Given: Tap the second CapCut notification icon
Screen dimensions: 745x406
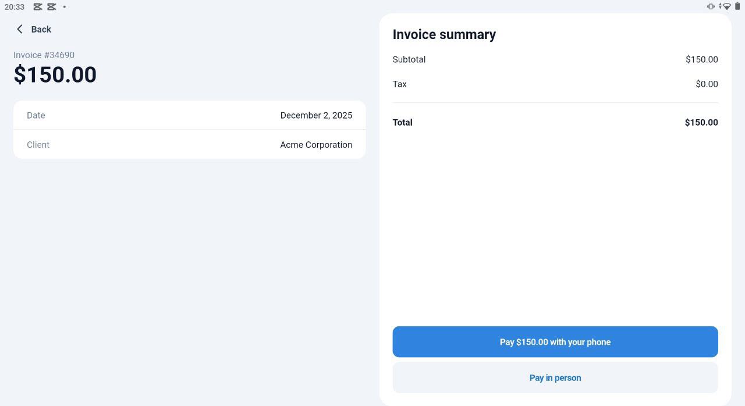Looking at the screenshot, I should pos(52,7).
